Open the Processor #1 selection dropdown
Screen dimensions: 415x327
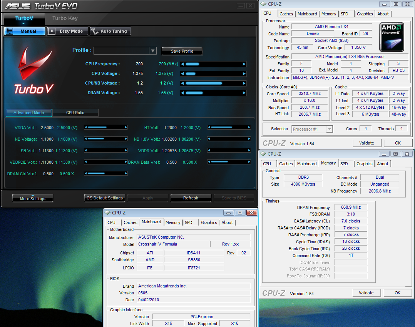[x=312, y=129]
